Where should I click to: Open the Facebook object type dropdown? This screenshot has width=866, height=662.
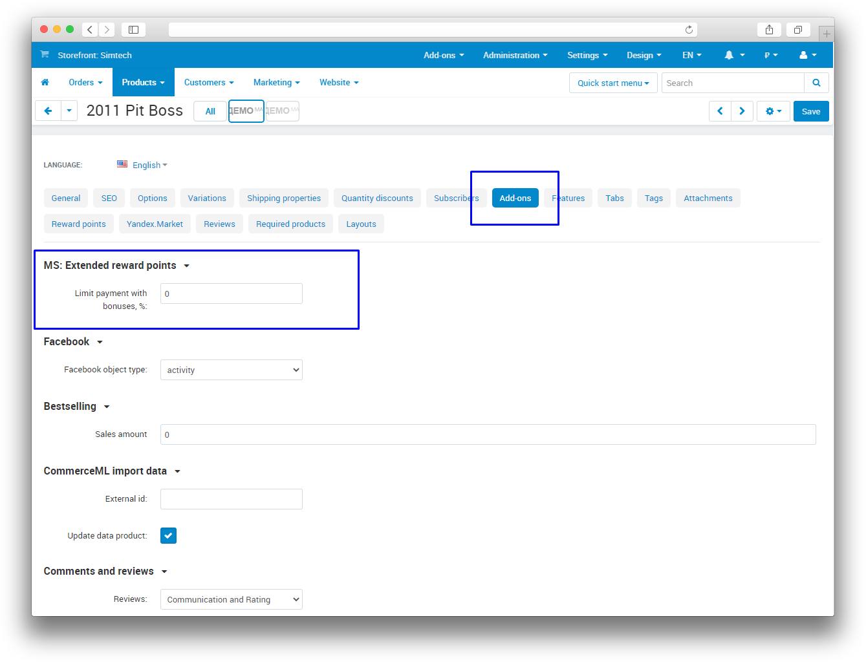[x=231, y=370]
